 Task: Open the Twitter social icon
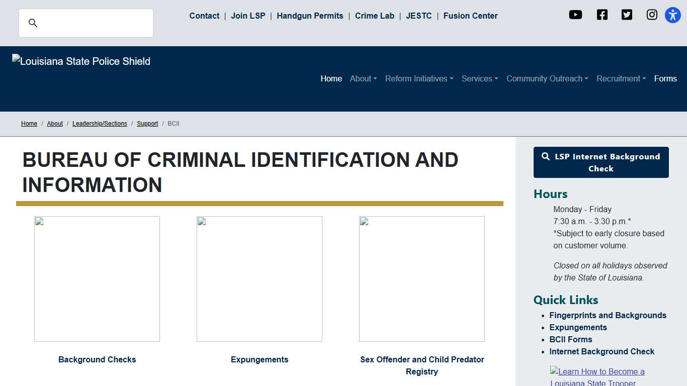pyautogui.click(x=627, y=15)
